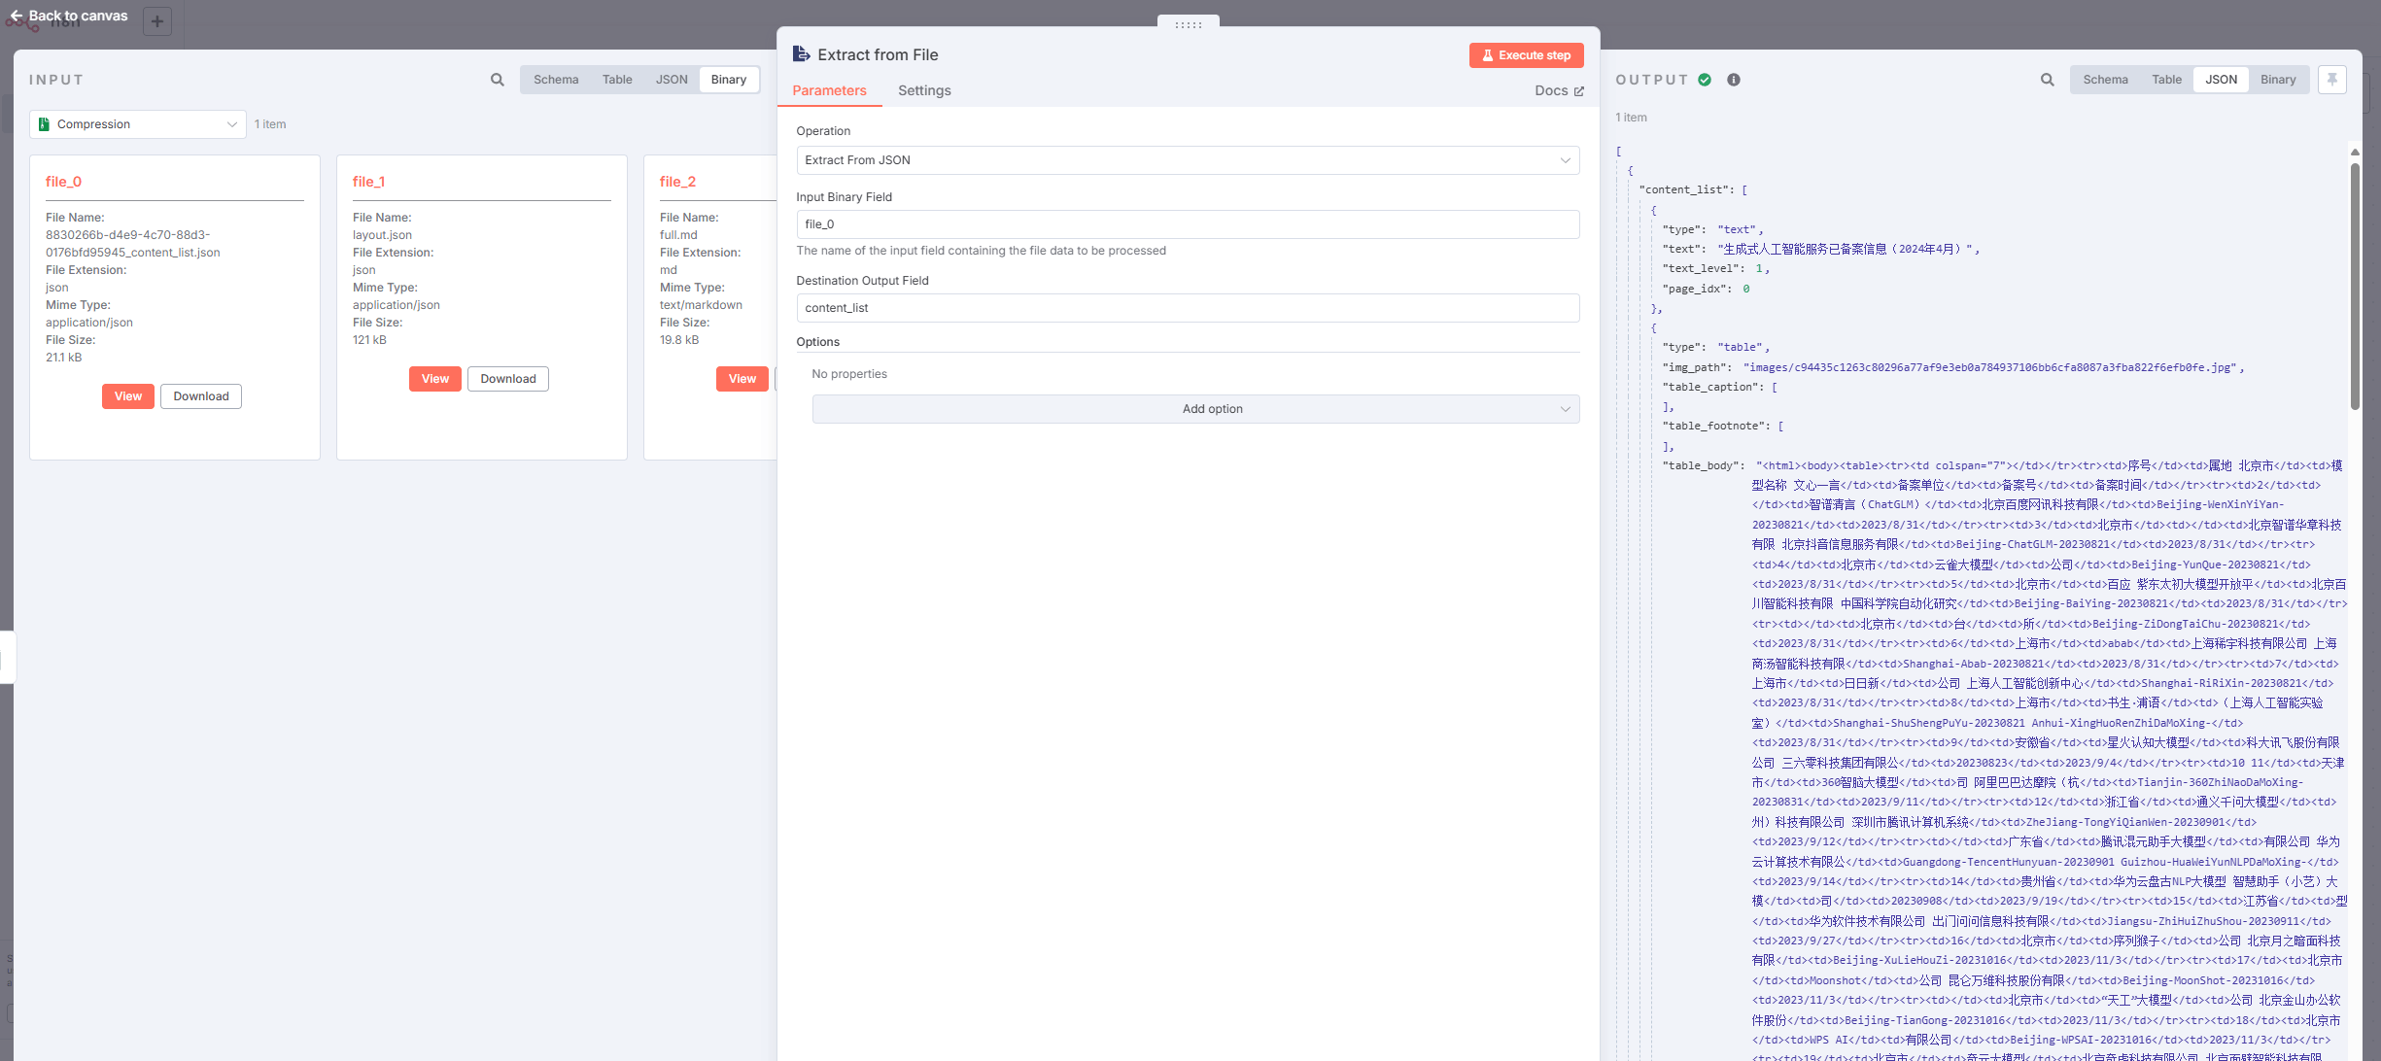Click the back to canvas arrow
The width and height of the screenshot is (2381, 1061).
16,16
